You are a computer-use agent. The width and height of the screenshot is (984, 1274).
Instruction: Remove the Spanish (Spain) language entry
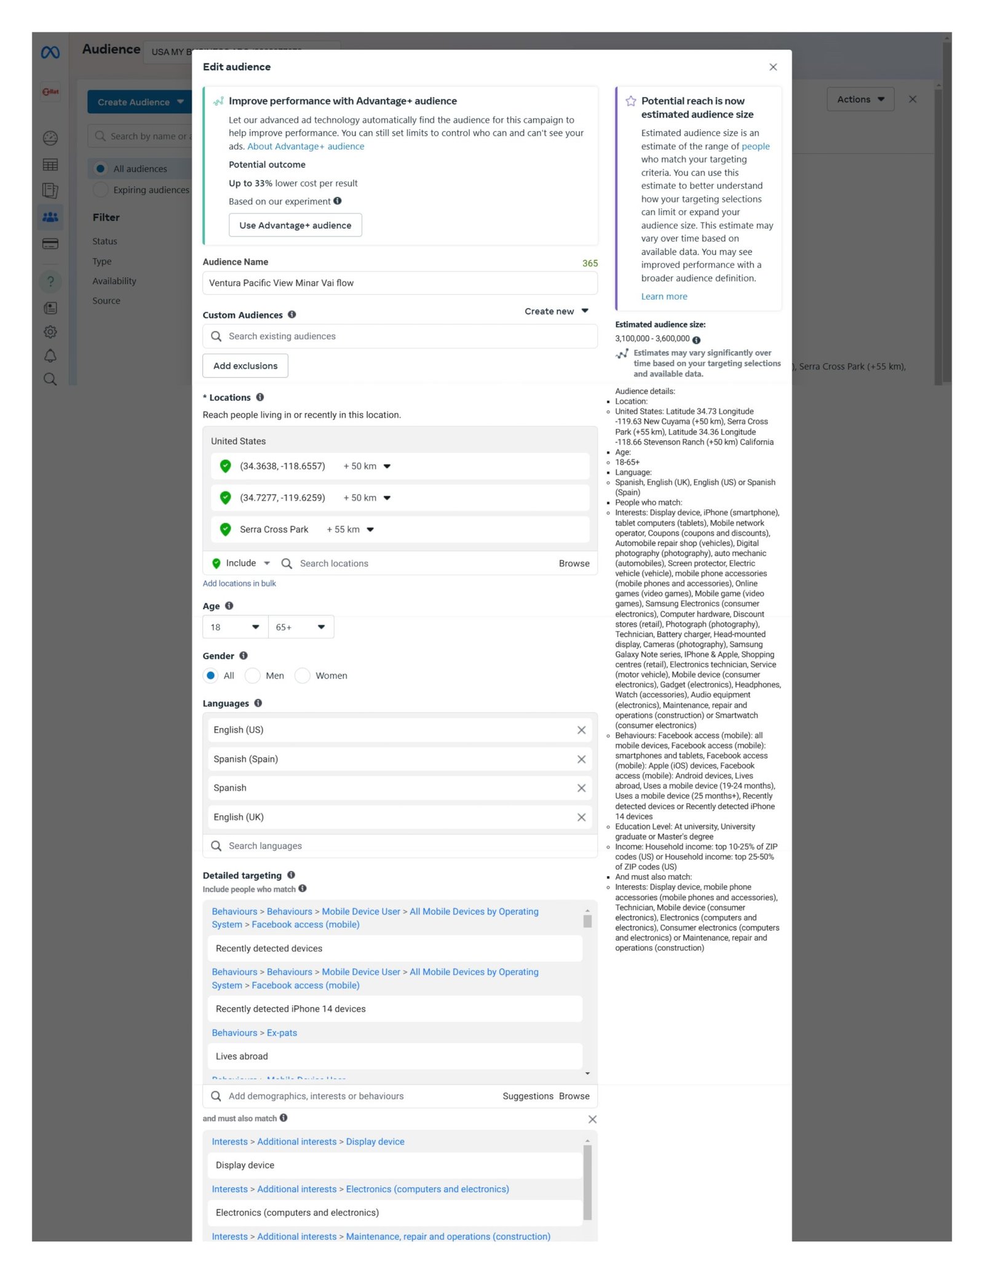point(581,759)
